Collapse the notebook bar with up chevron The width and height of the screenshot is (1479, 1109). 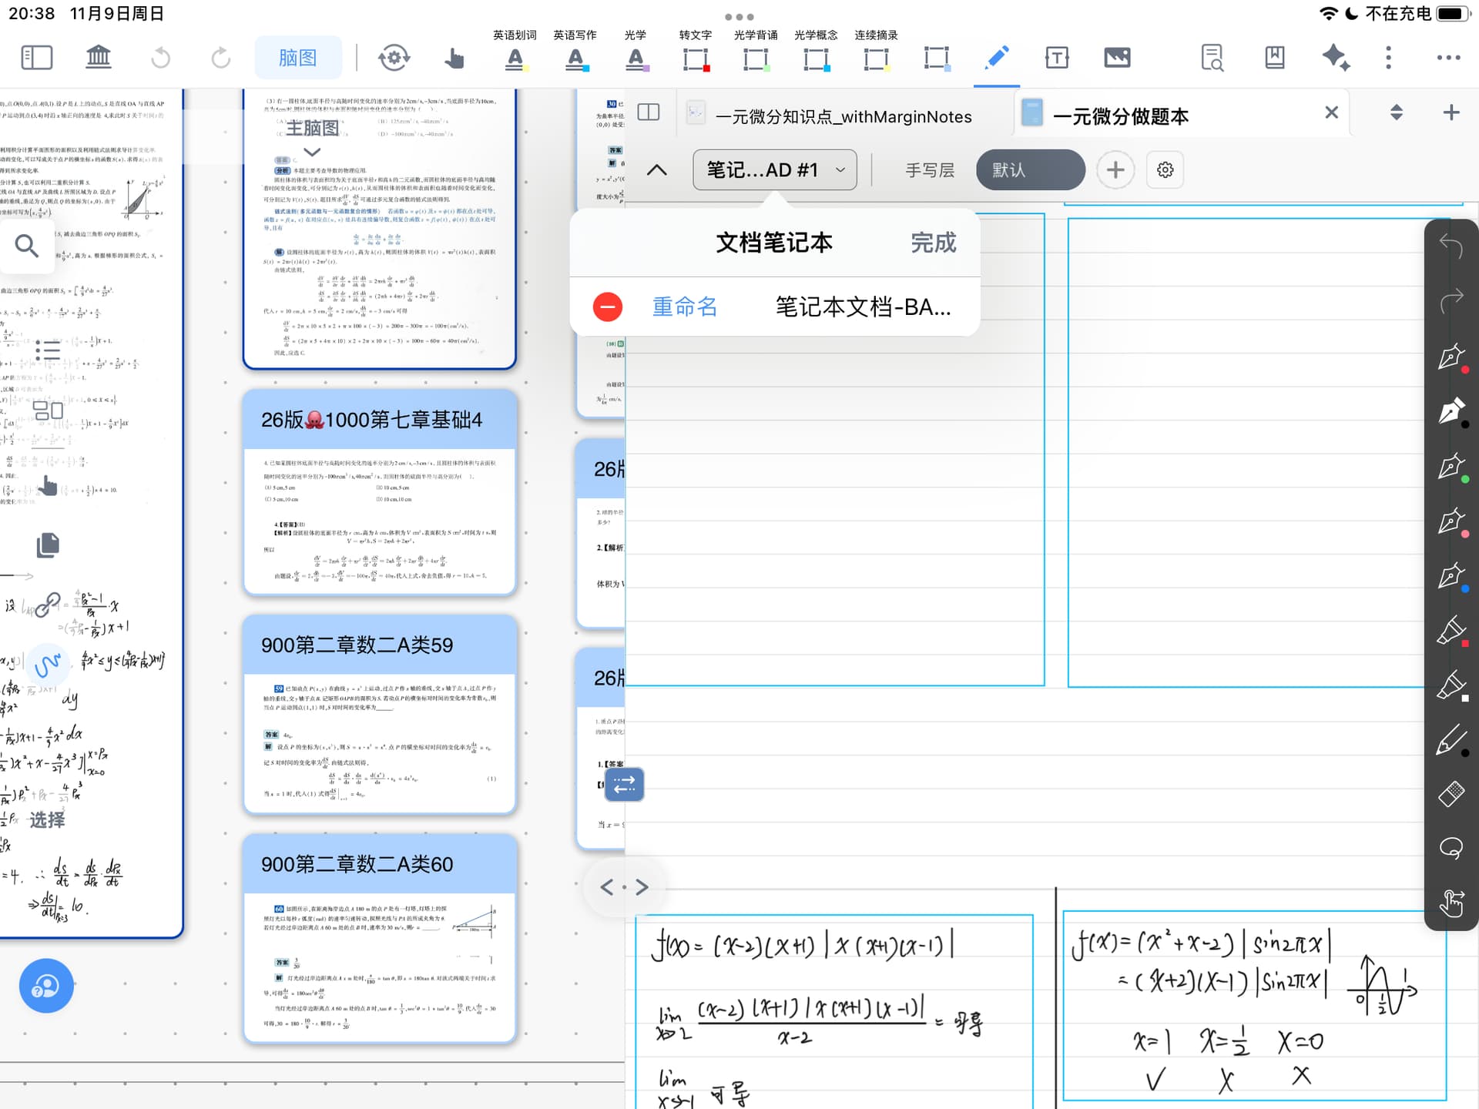coord(657,170)
